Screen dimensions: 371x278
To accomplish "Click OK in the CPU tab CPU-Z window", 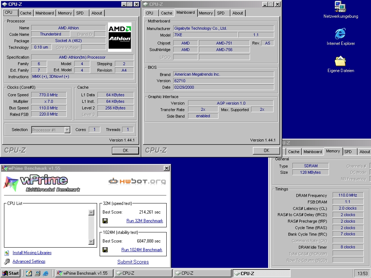I will 125,151.
